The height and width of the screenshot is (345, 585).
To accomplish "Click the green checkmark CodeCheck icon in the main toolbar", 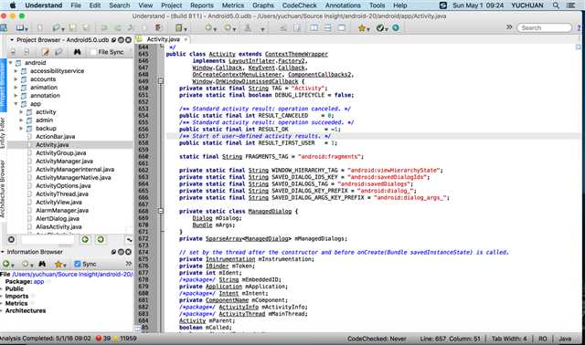I will (380, 28).
